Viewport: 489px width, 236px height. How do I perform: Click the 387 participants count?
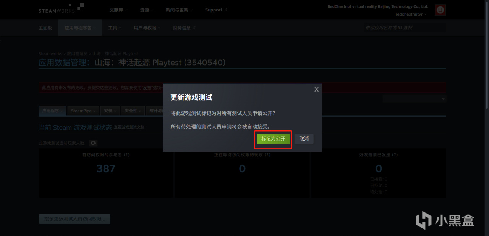point(106,169)
